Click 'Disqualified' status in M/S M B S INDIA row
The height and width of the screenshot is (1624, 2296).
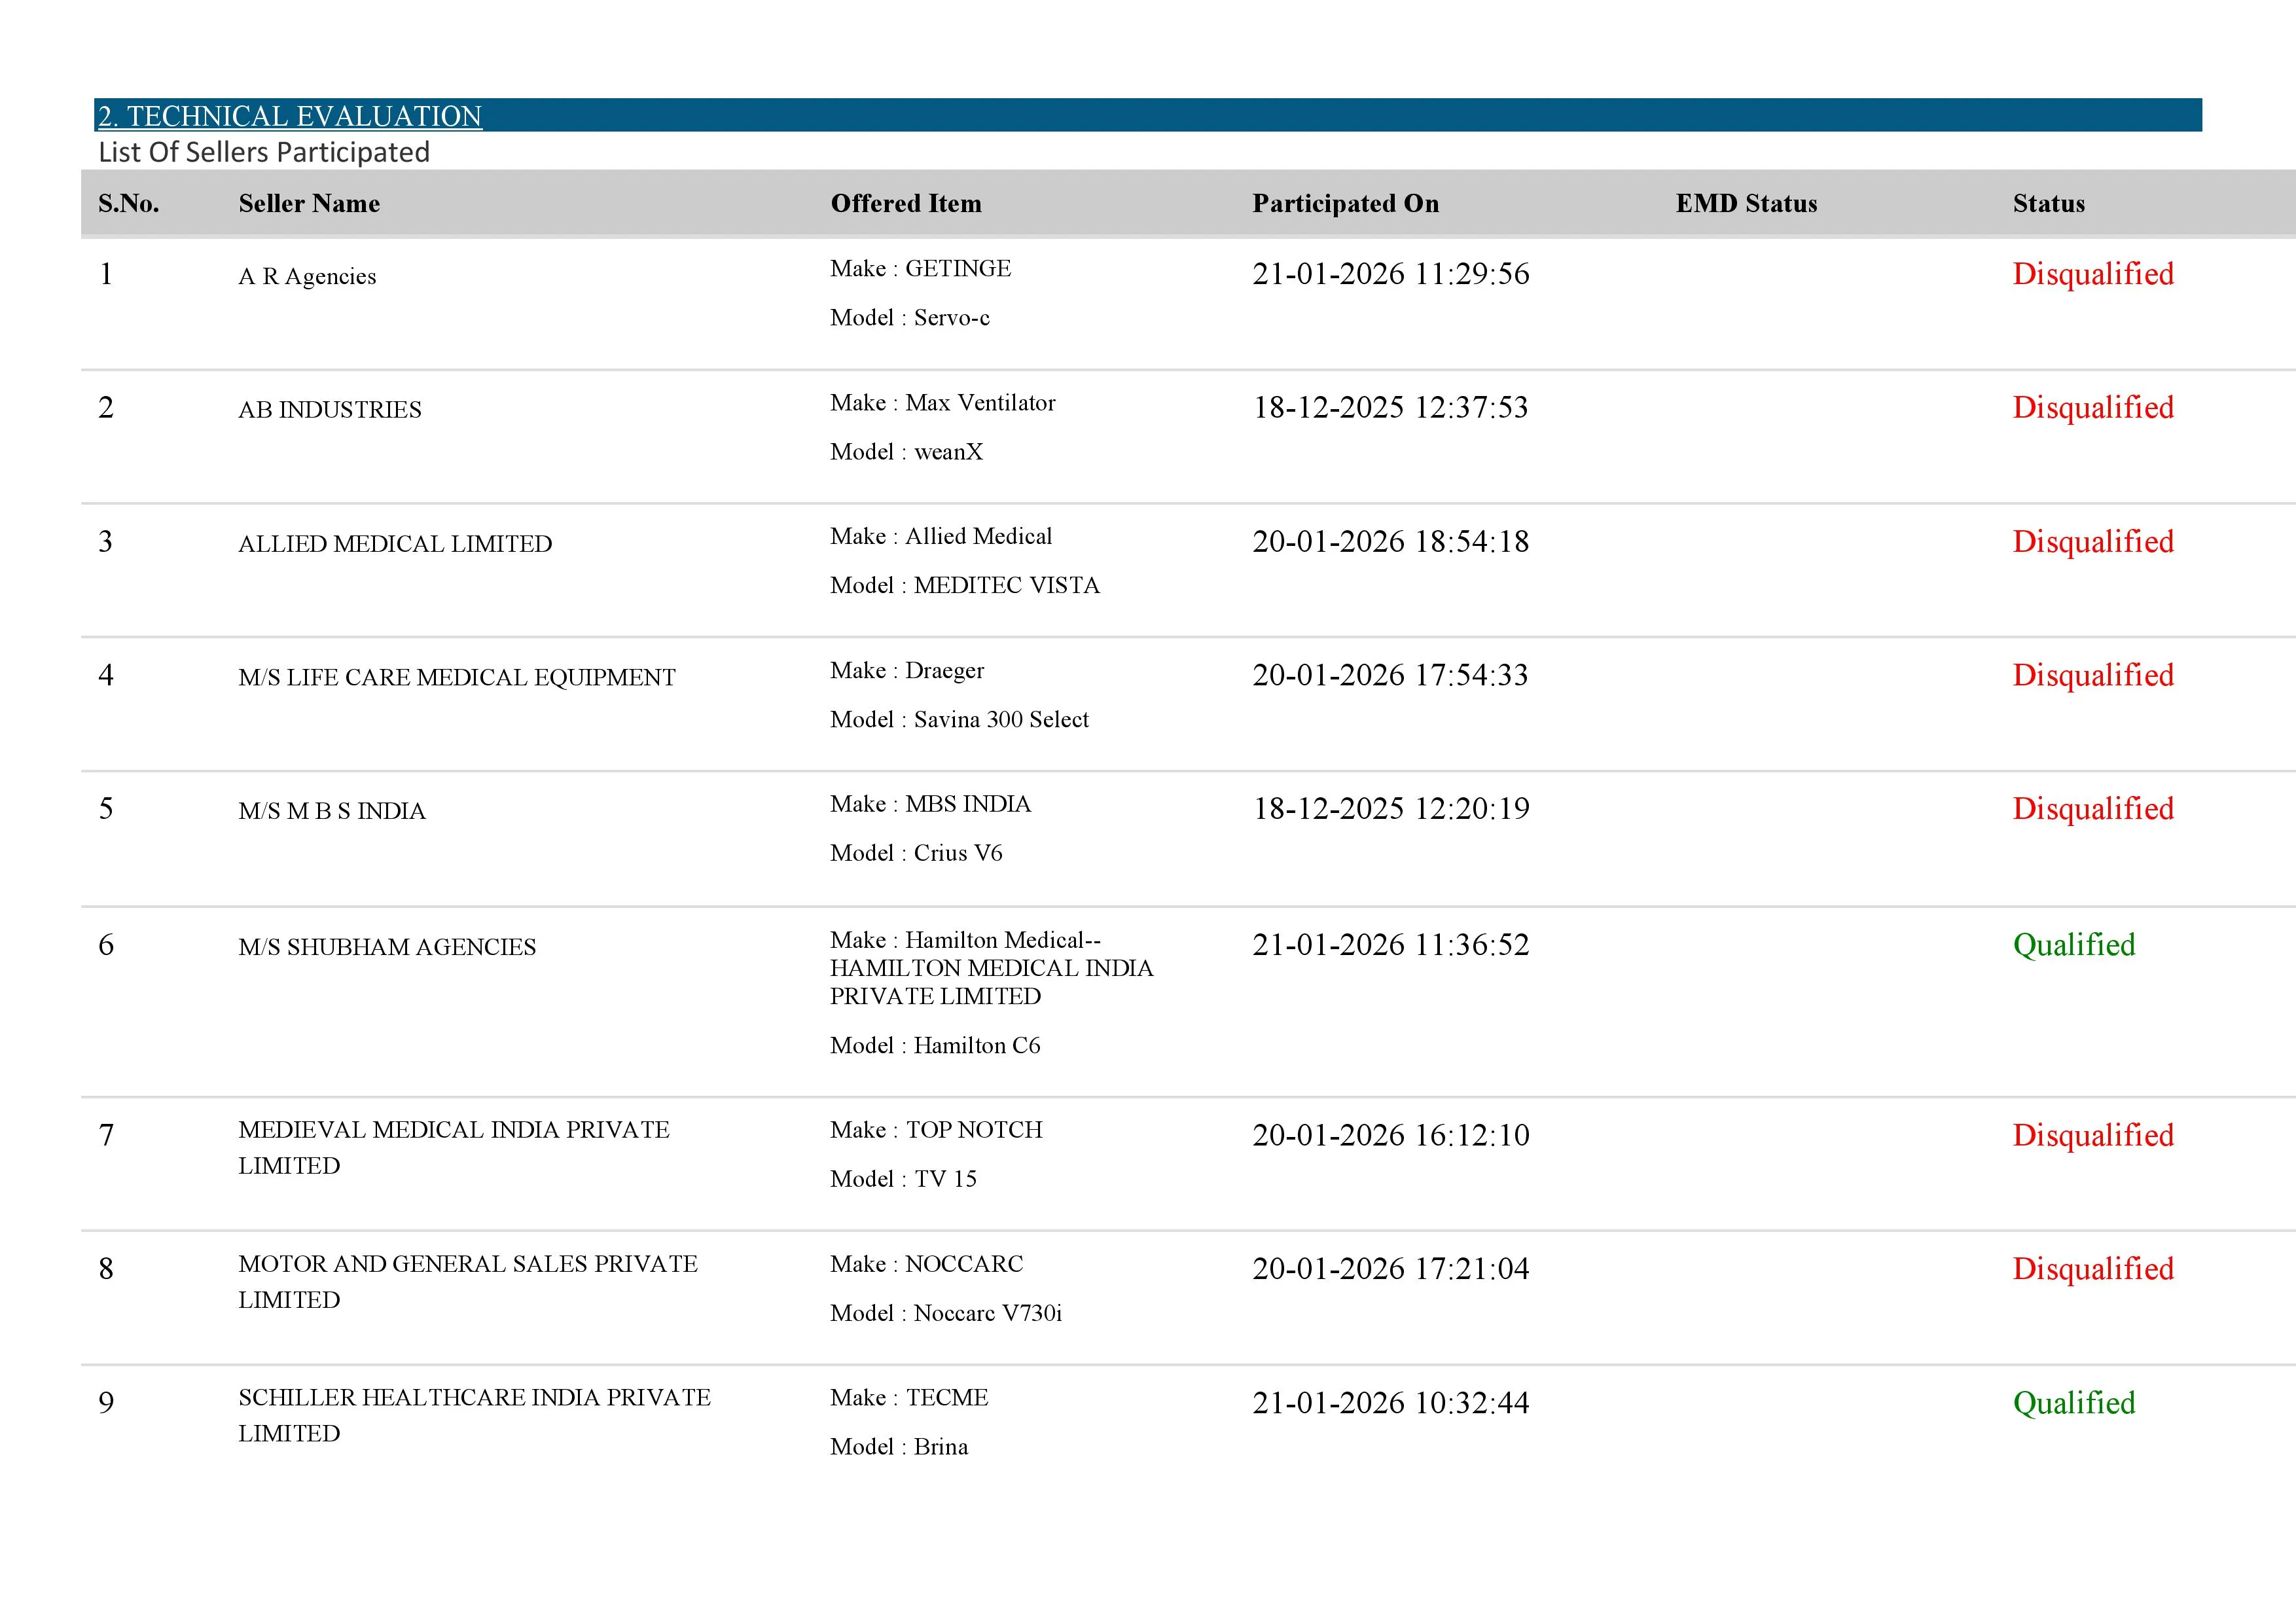[x=2093, y=809]
